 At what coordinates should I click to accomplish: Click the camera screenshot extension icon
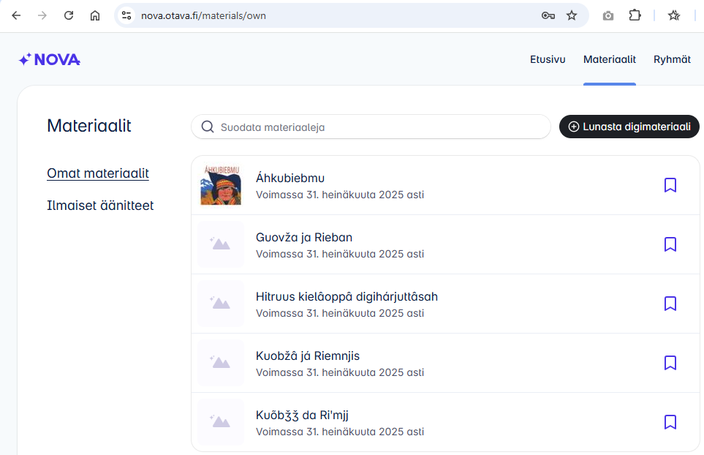click(x=608, y=15)
